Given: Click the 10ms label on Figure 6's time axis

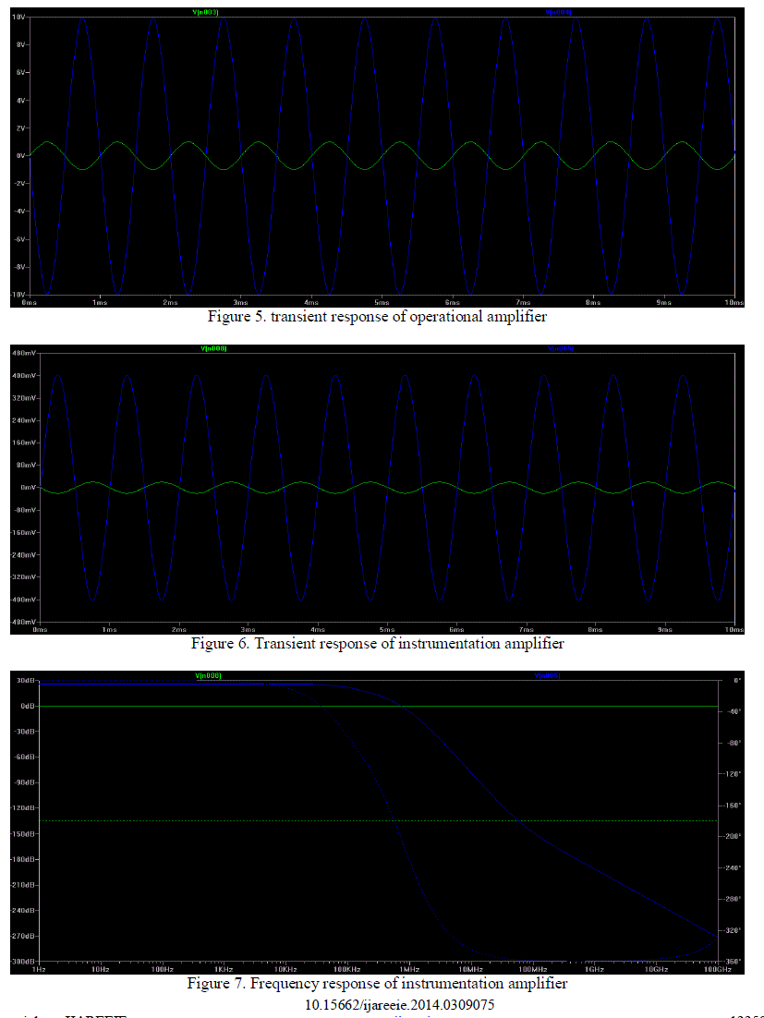Looking at the screenshot, I should click(x=734, y=629).
